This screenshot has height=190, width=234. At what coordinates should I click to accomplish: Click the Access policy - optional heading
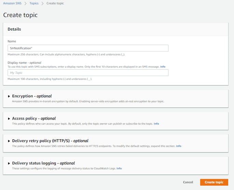coord(34,118)
